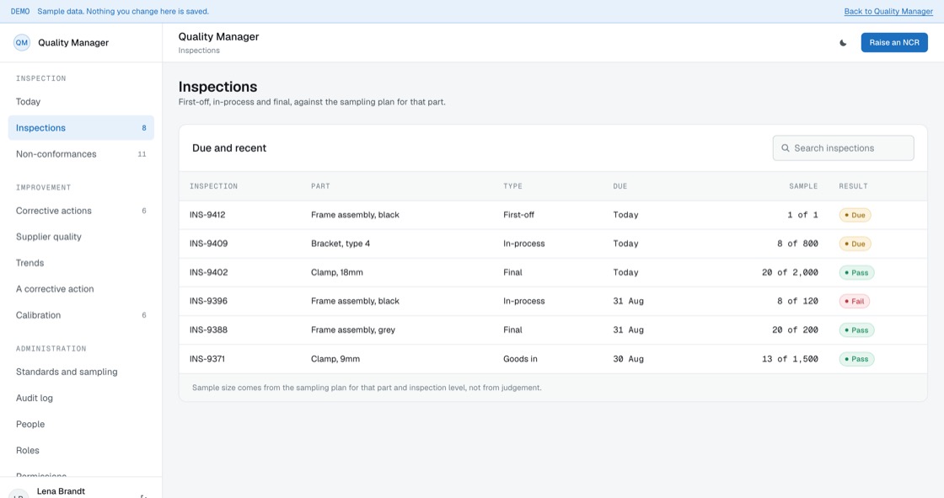The height and width of the screenshot is (498, 944).
Task: Click the 'Frame assembly, grey' part cell
Action: (353, 330)
